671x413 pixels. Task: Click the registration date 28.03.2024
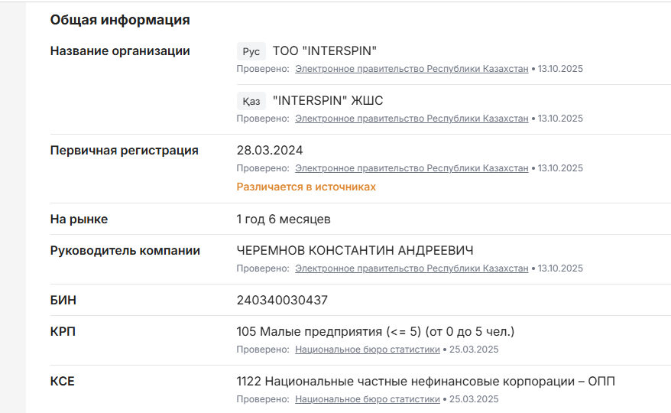270,151
